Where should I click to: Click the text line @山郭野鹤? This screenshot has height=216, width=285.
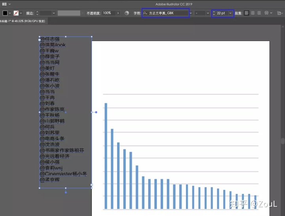point(52,121)
